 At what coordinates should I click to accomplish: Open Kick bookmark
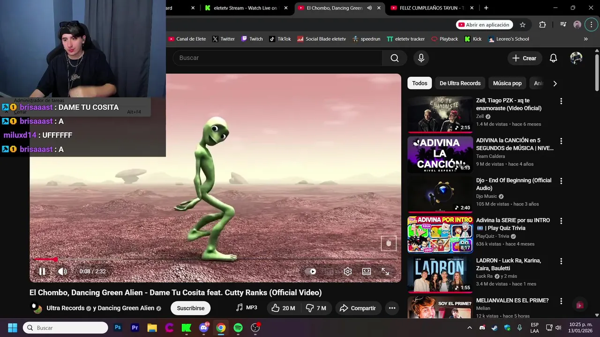[473, 39]
